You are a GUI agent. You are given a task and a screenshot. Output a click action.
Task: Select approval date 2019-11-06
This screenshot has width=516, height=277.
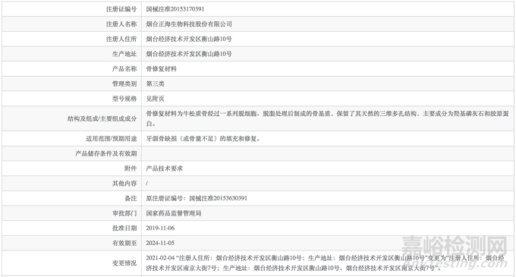[x=160, y=228]
